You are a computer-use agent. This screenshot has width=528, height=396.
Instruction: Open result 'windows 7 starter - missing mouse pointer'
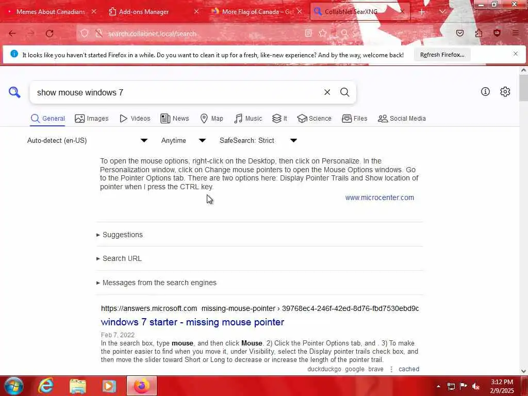point(192,322)
